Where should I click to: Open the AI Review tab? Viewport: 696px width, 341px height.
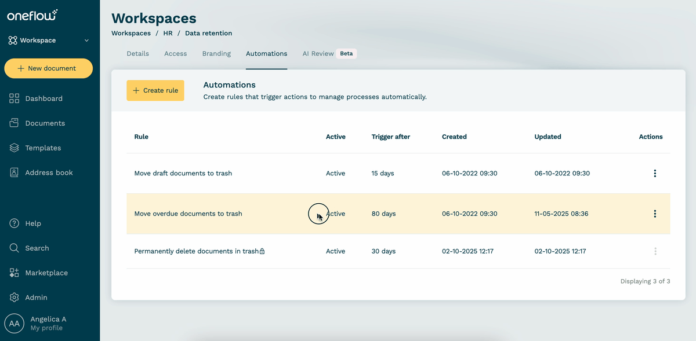tap(318, 54)
